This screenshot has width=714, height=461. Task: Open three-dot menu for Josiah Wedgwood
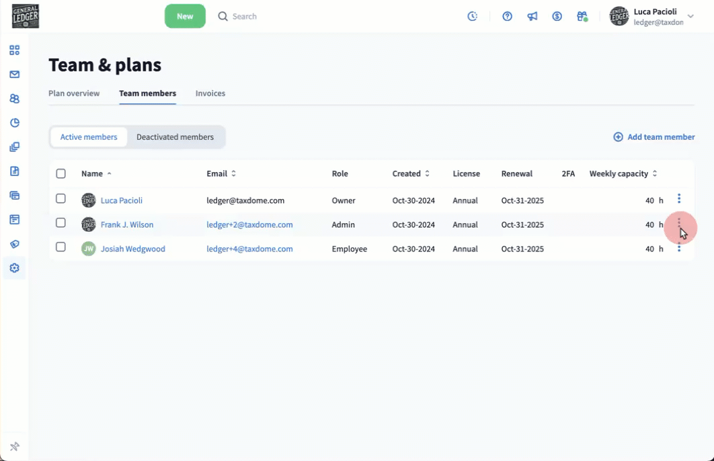(679, 249)
